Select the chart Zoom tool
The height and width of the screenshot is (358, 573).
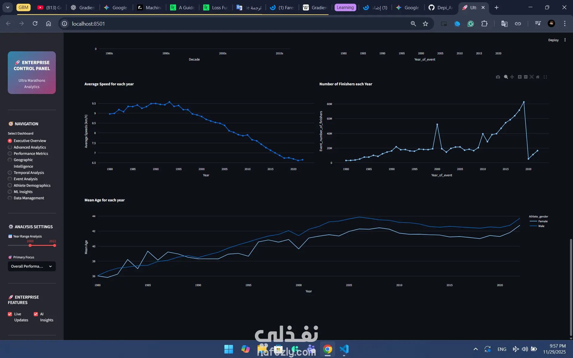[506, 77]
